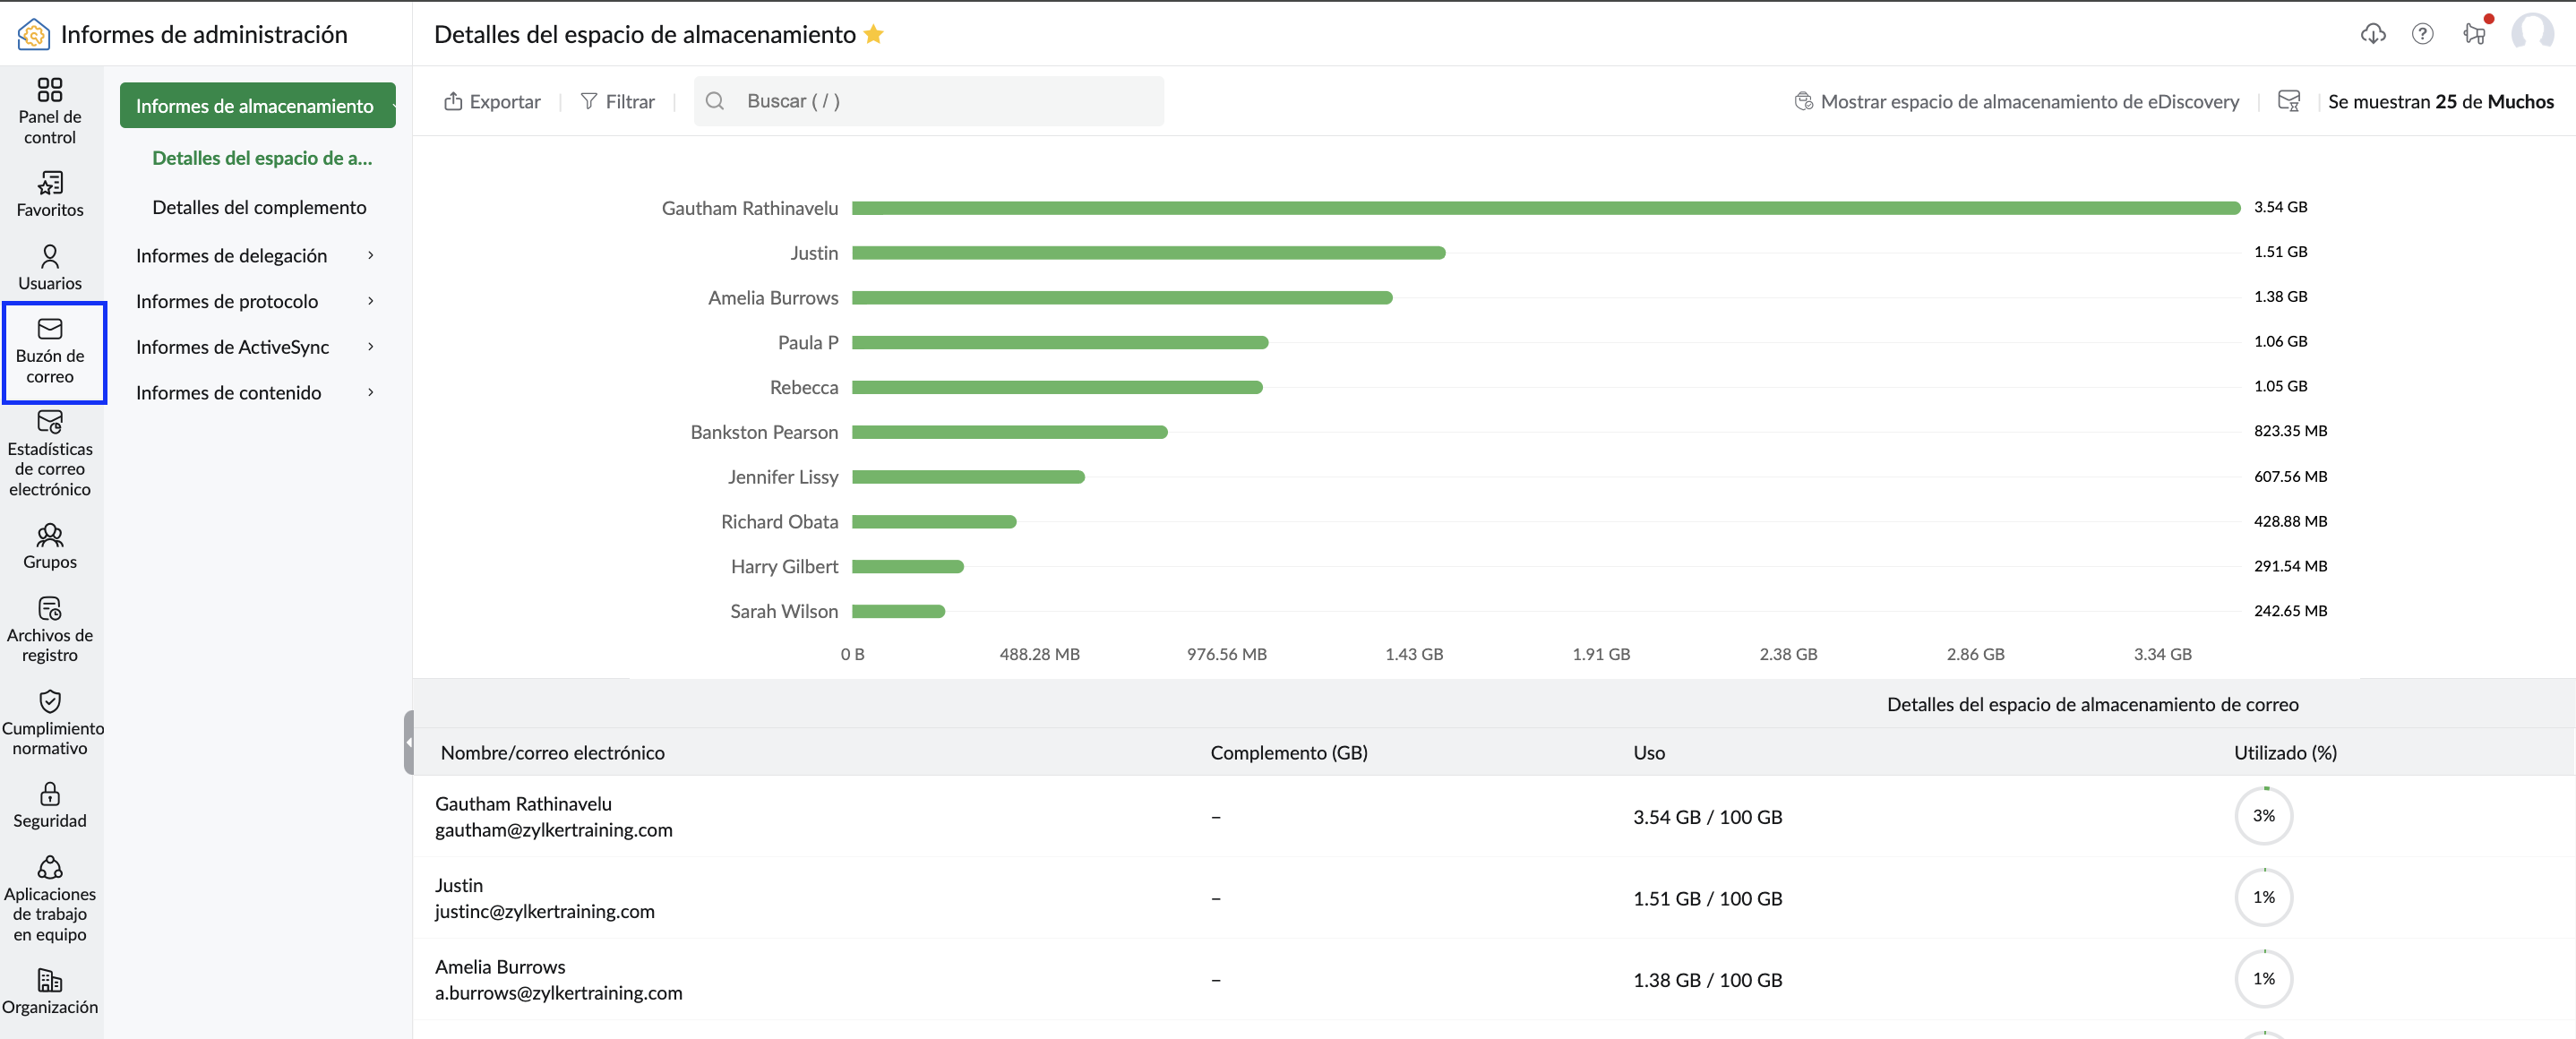Expand Informes de protocolo

click(256, 301)
